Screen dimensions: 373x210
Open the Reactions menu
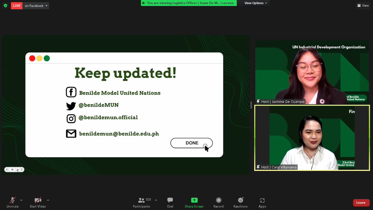click(x=241, y=203)
